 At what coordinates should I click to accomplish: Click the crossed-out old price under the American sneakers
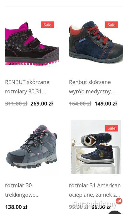(x=79, y=207)
